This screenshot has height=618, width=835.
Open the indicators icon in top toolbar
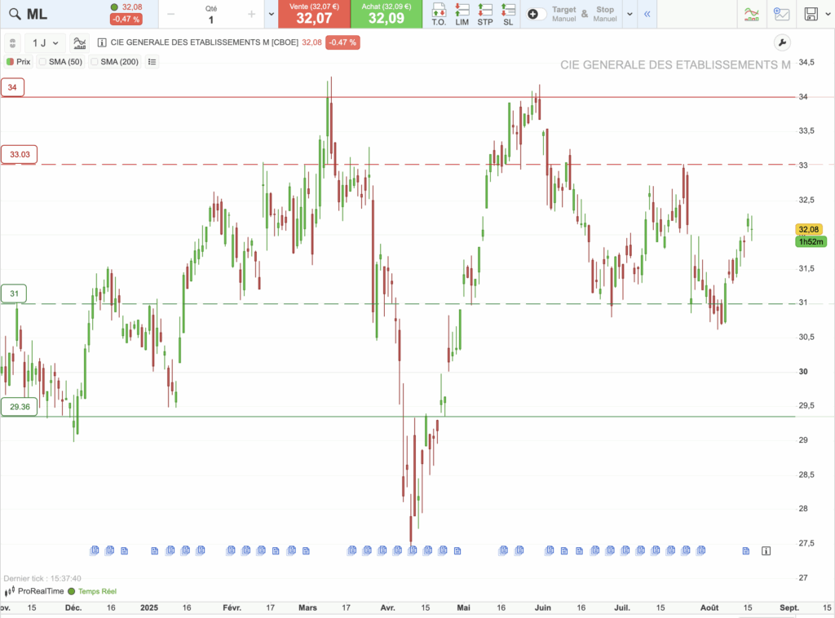[753, 14]
